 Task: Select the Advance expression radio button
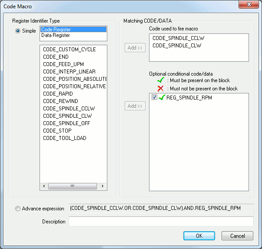[x=18, y=209]
